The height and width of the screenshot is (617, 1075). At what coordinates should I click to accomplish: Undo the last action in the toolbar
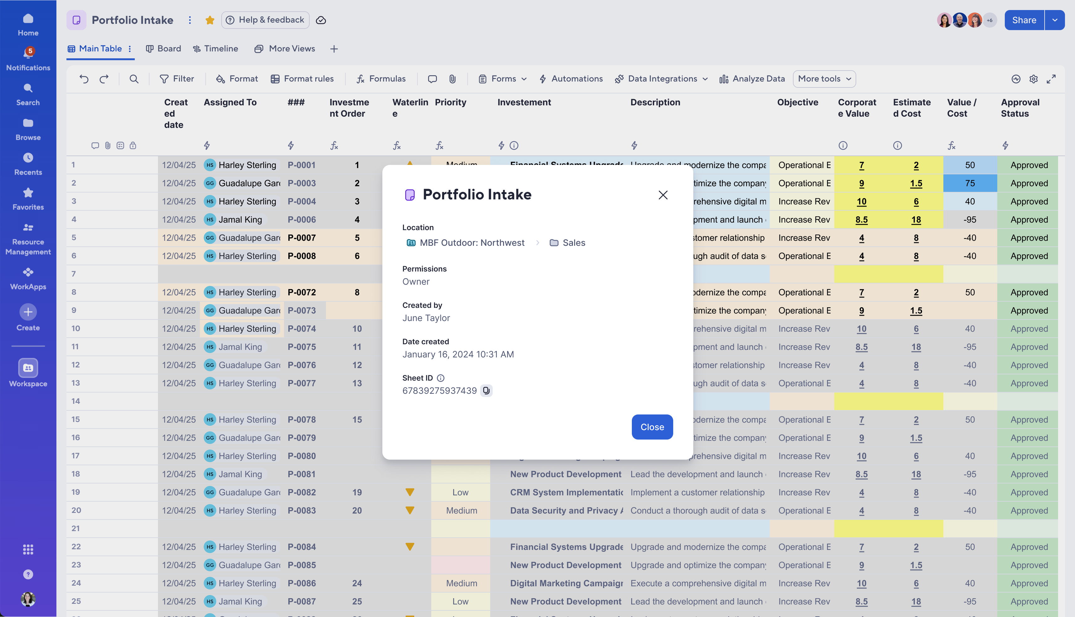84,79
